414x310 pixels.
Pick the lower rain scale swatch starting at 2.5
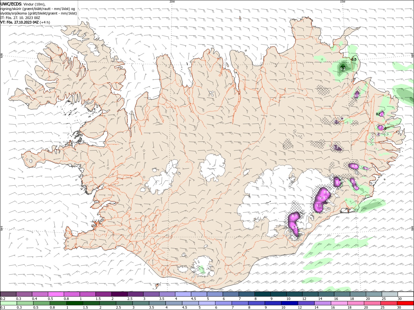124,303
